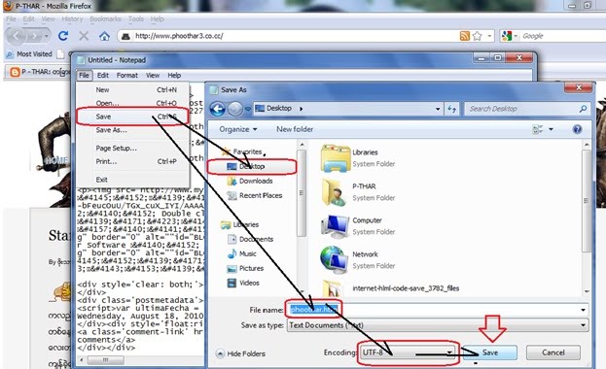Choose Exit in Notepad File menu
Image resolution: width=606 pixels, height=369 pixels.
click(x=132, y=180)
